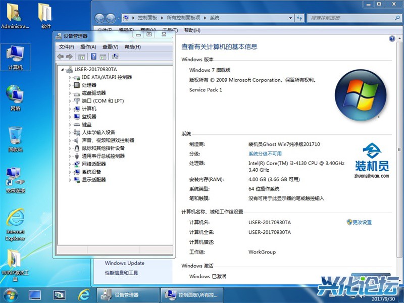Viewport: 404px width, 303px height.
Task: Select the Internet Explorer desktop icon
Action: (16, 225)
